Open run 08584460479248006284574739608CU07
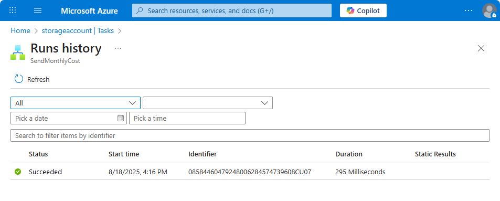 pos(250,172)
